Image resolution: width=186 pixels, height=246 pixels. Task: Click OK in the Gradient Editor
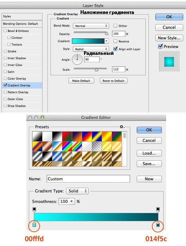149,130
